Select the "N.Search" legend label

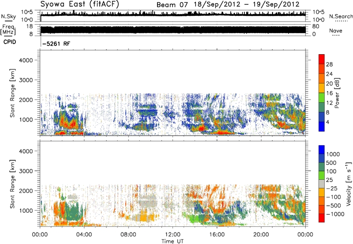(x=341, y=16)
